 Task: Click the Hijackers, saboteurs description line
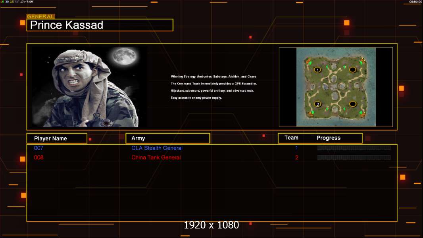tap(212, 90)
